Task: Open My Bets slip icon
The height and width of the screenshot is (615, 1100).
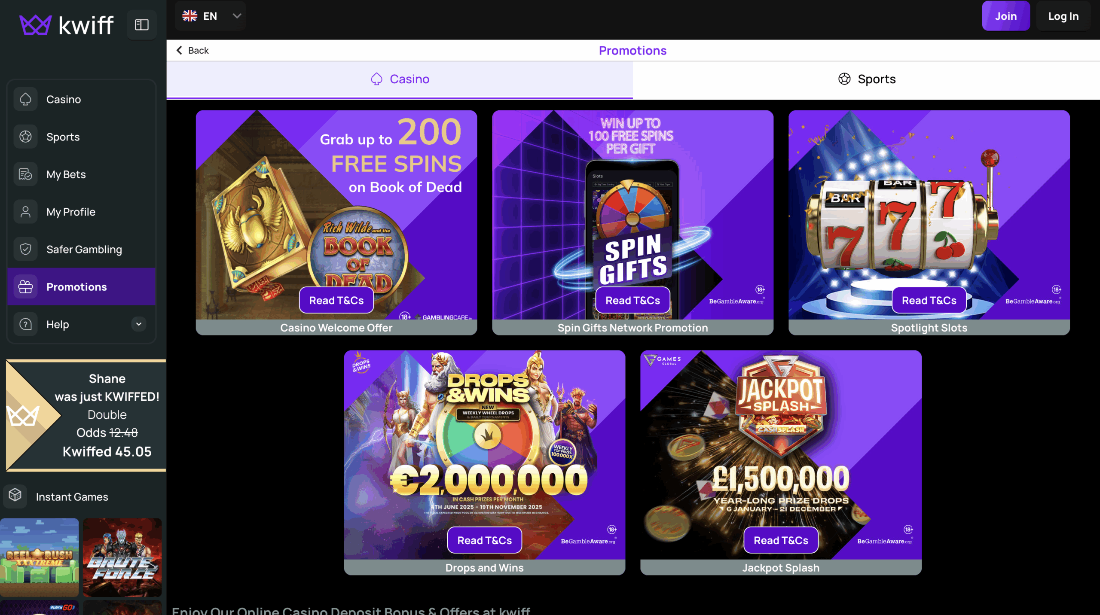Action: (25, 174)
